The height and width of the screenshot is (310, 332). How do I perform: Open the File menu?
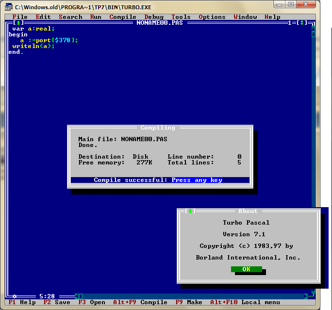pos(20,17)
